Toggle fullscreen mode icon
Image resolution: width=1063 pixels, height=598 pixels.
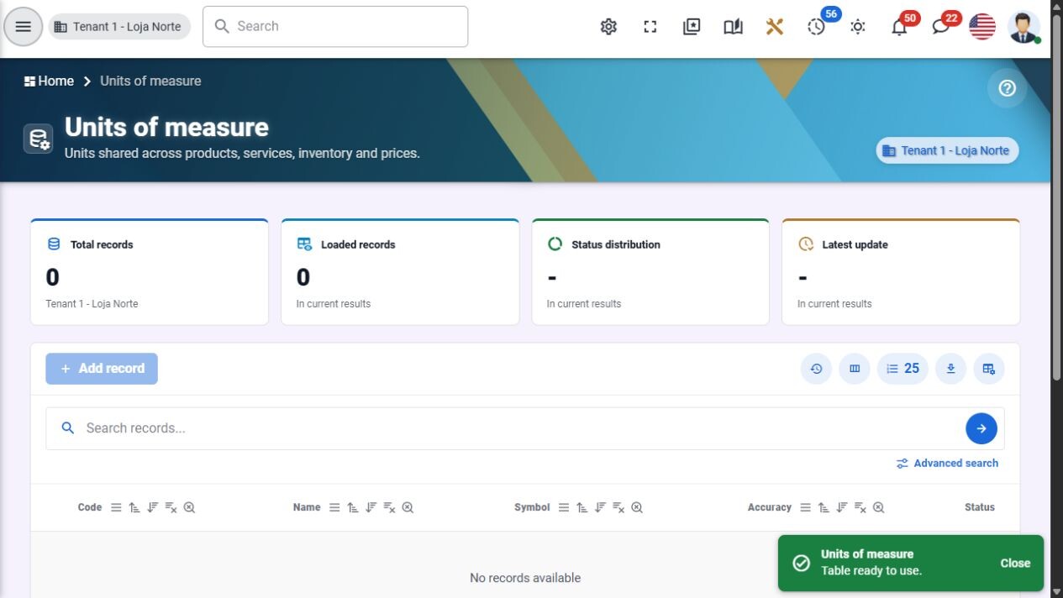pos(650,27)
